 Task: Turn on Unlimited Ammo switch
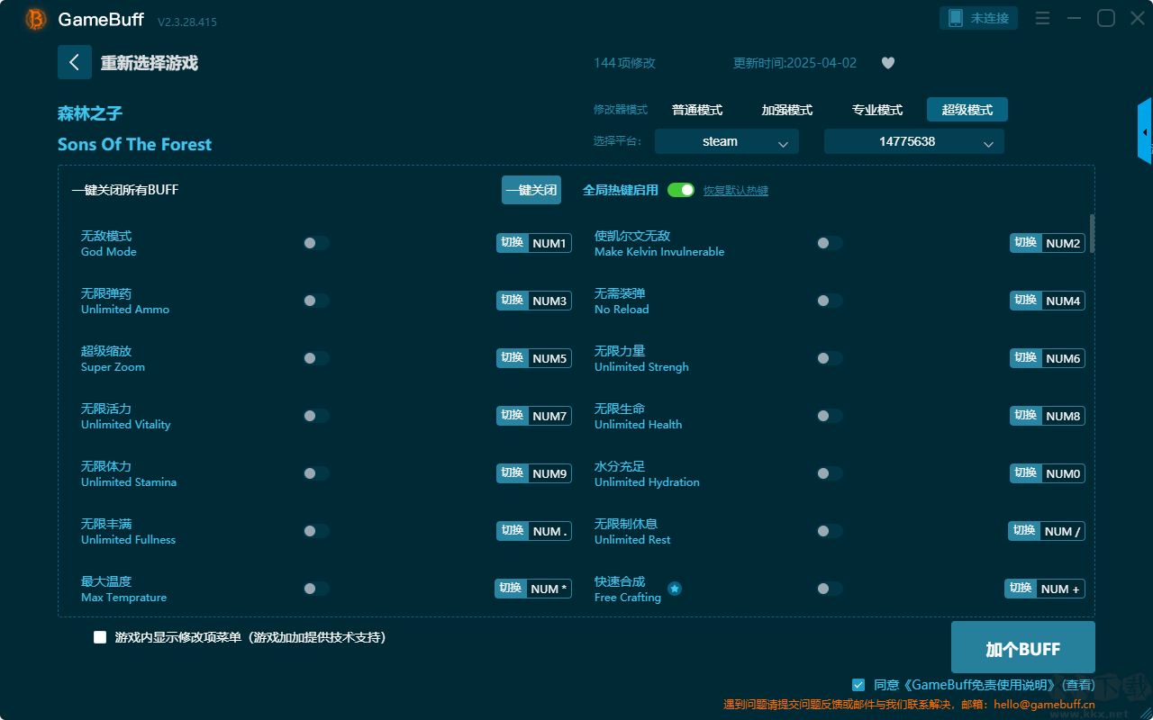pyautogui.click(x=316, y=301)
